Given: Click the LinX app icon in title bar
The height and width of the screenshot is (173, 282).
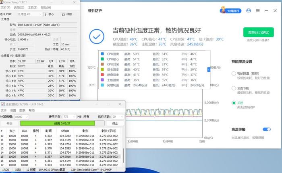Looking at the screenshot, I should click(x=3, y=104).
